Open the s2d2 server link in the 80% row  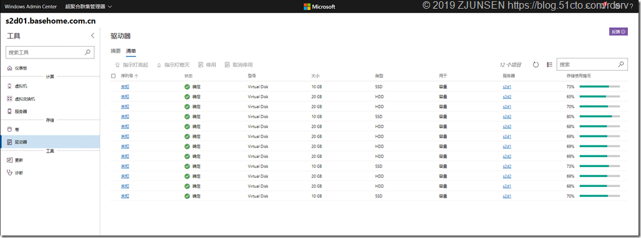[x=507, y=117]
